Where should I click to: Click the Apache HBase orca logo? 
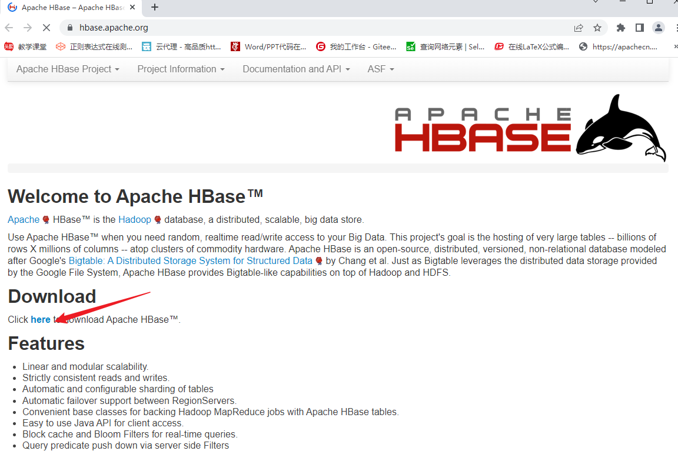530,128
